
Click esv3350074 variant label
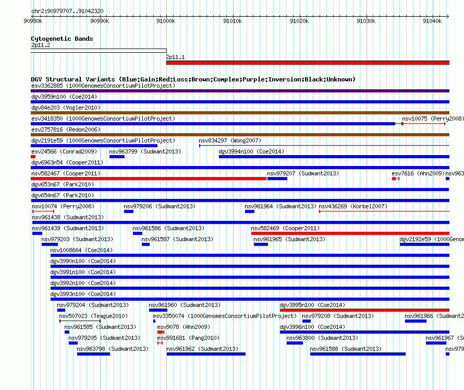pyautogui.click(x=225, y=316)
